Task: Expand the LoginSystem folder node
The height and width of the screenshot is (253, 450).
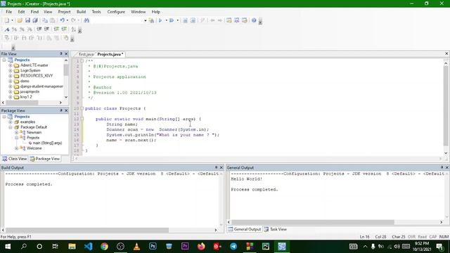Action: 11,70
